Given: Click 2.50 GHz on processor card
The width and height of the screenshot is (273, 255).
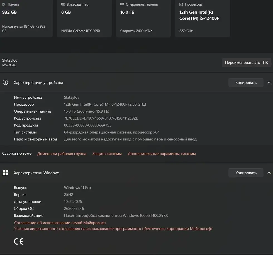Looking at the screenshot, I should tap(186, 31).
